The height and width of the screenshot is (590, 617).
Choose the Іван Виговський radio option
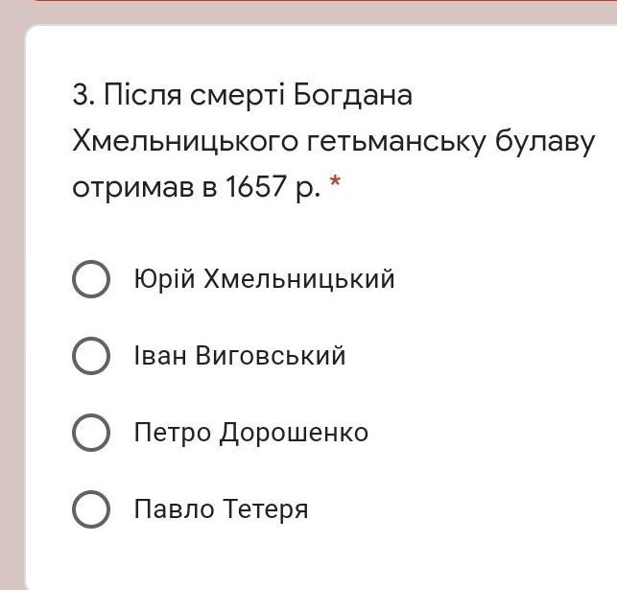[x=91, y=356]
